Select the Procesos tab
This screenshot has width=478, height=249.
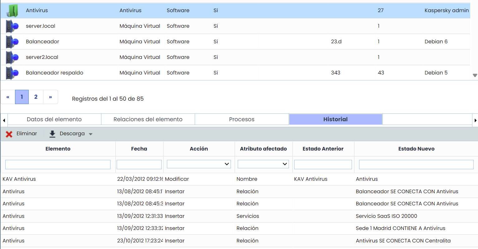tap(241, 119)
